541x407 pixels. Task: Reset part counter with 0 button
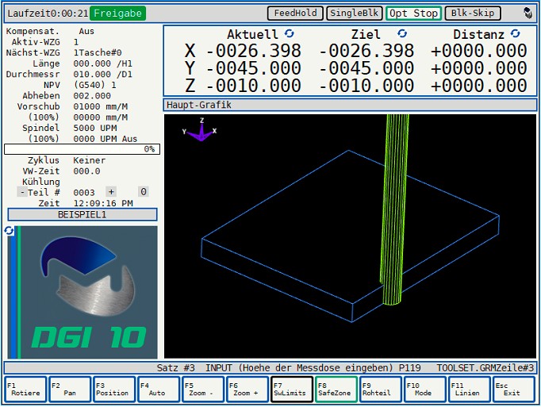click(x=144, y=191)
